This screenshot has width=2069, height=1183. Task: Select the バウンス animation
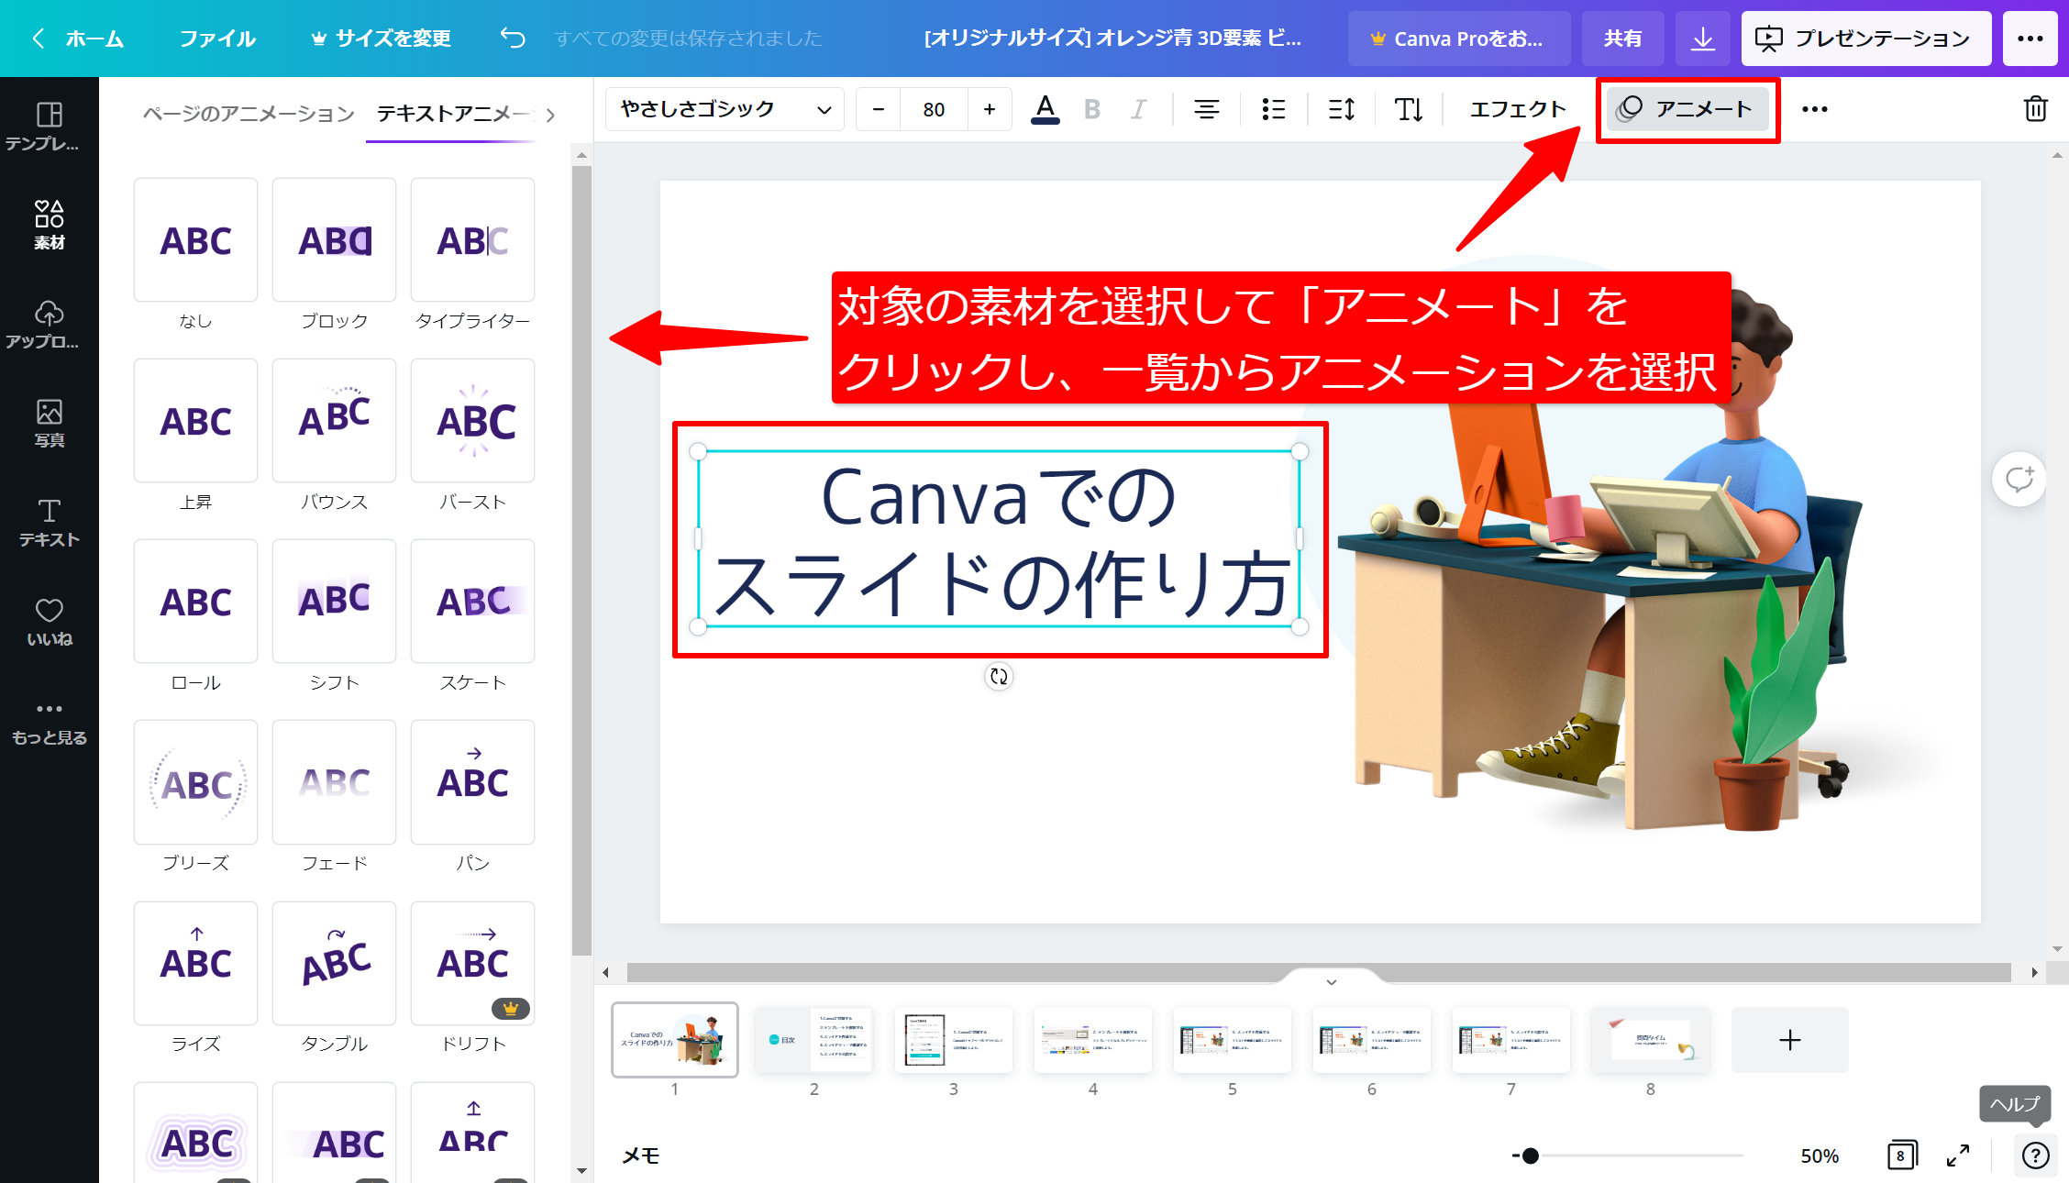[x=334, y=421]
